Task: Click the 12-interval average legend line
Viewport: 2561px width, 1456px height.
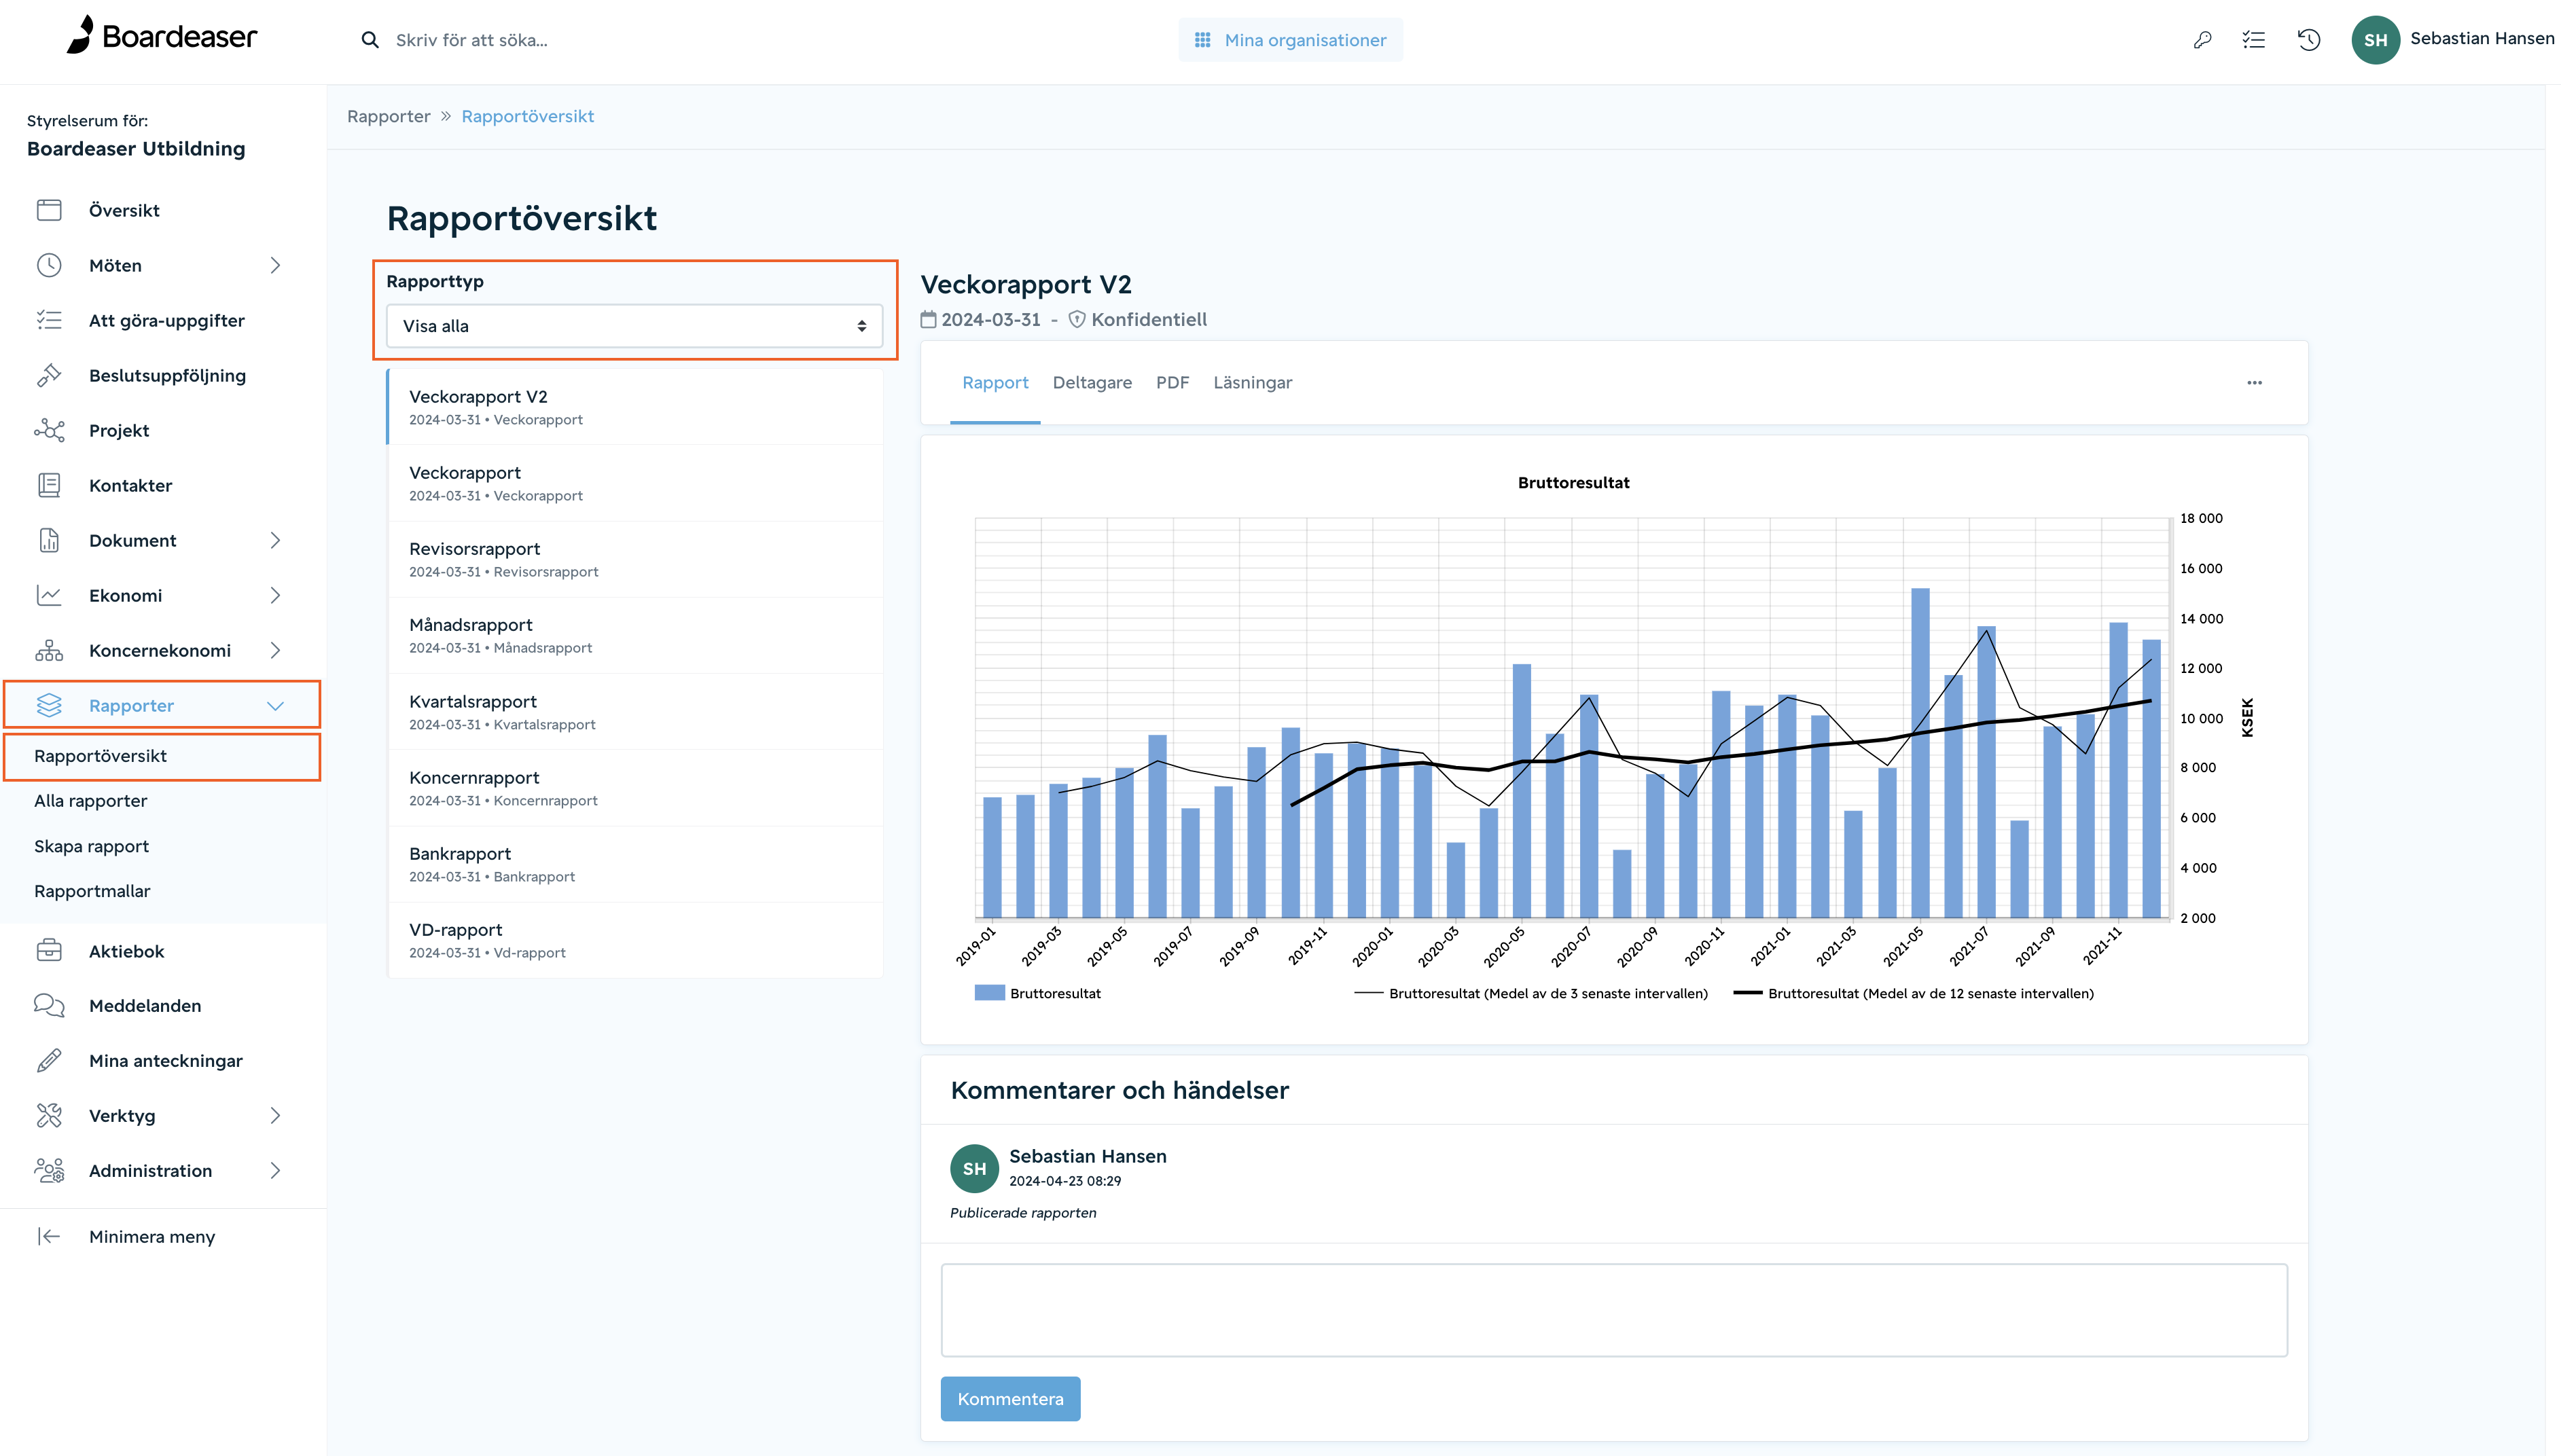Action: click(x=1747, y=993)
